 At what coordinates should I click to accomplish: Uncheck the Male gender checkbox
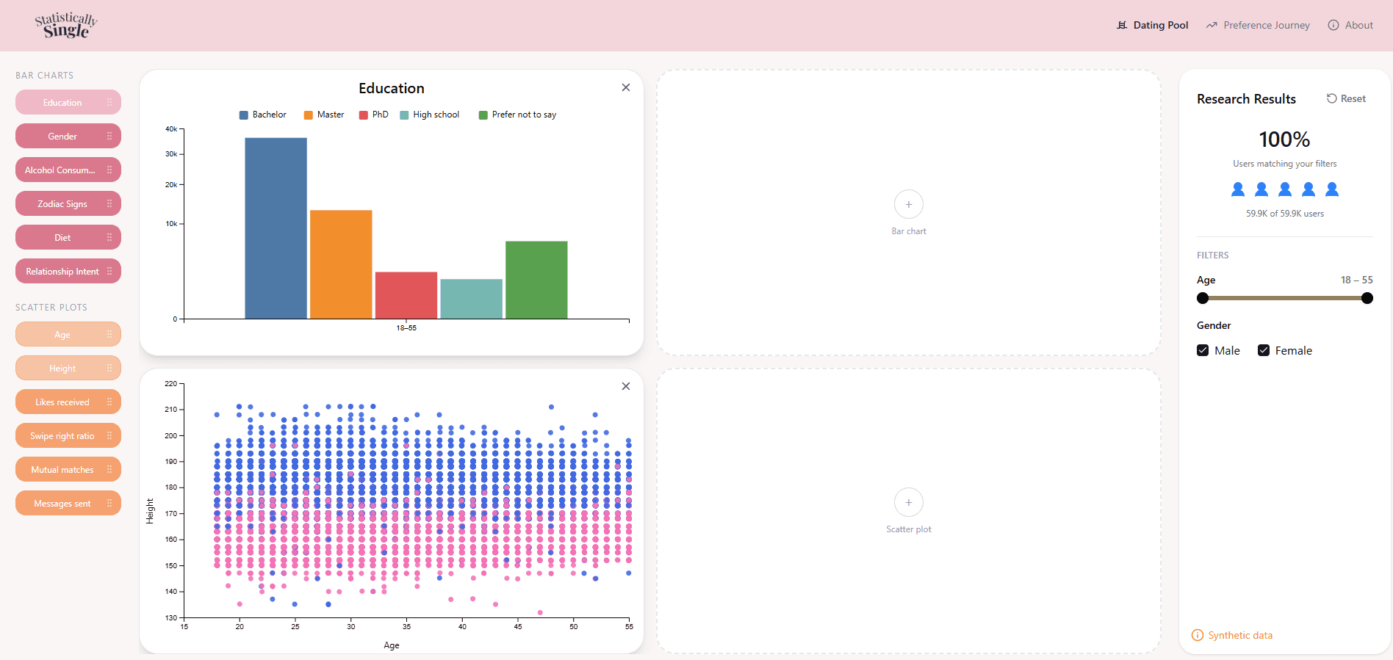[x=1203, y=350]
